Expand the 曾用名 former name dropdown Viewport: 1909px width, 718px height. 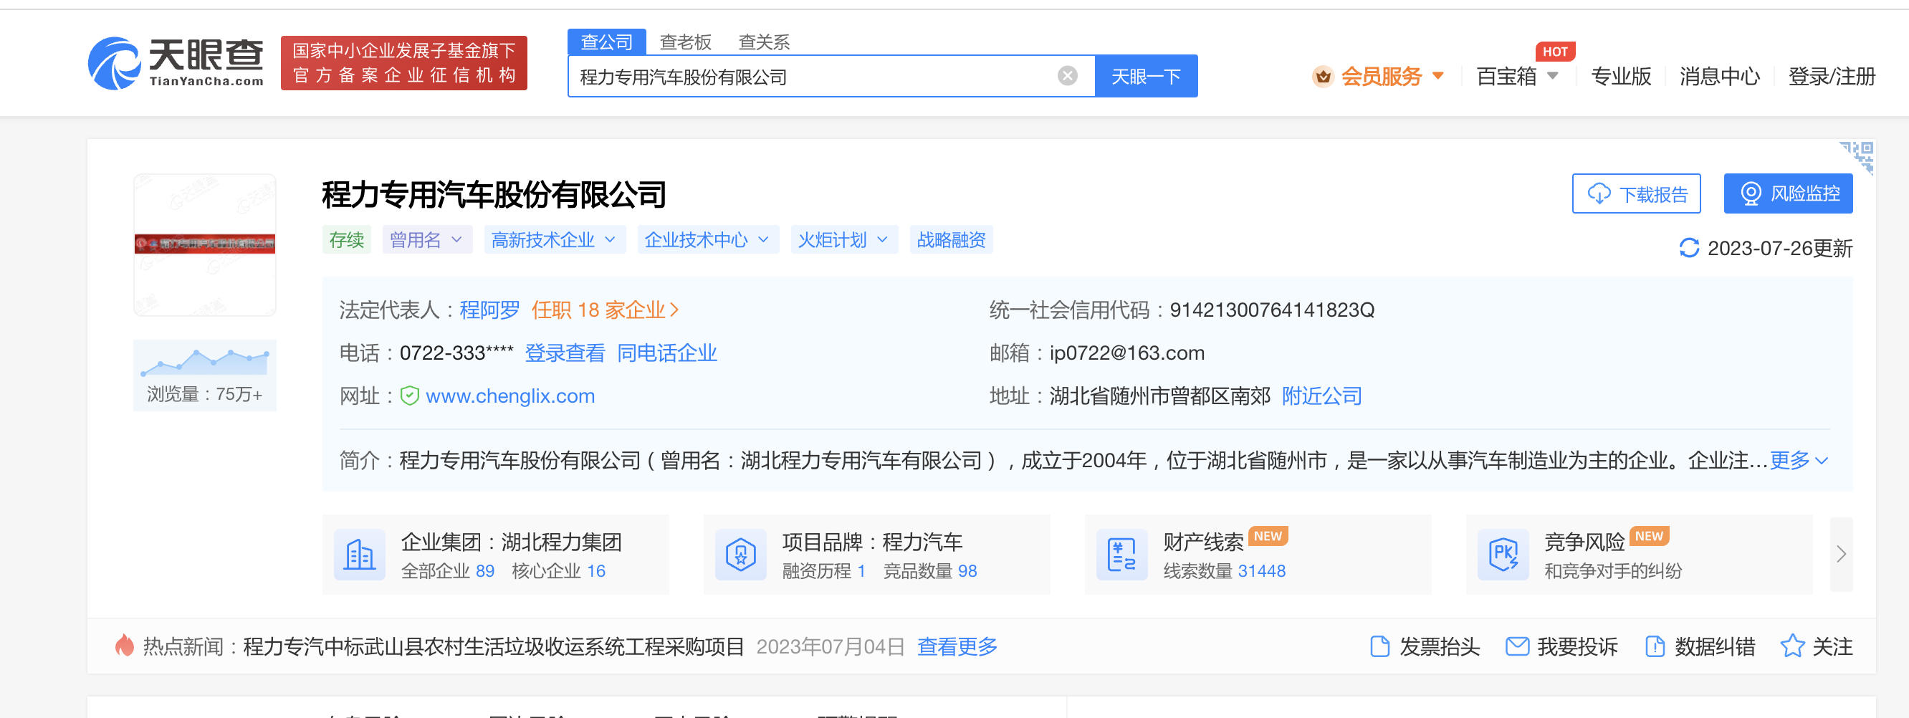(427, 239)
